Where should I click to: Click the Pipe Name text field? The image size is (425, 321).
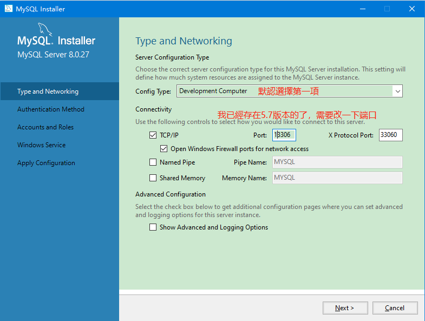click(x=337, y=162)
